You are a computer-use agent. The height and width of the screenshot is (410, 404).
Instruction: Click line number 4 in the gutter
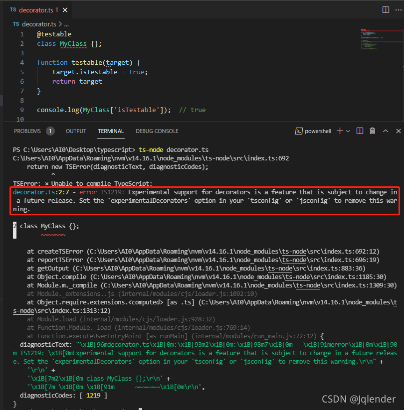tap(22, 63)
